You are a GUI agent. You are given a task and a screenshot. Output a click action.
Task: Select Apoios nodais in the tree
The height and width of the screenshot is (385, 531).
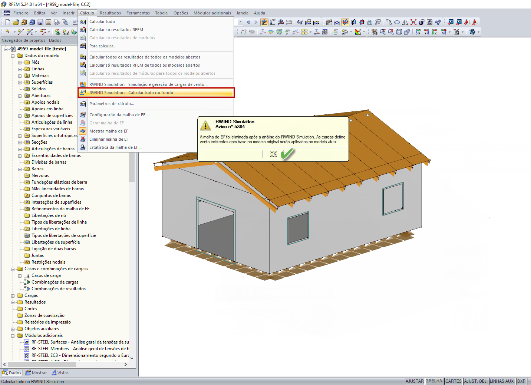pos(45,102)
